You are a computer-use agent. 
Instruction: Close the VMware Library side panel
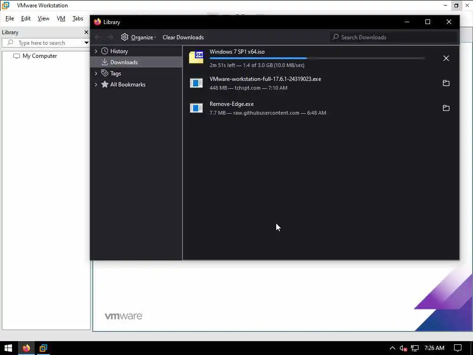tap(86, 32)
